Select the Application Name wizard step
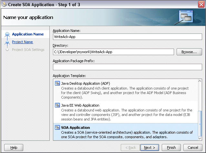Viewport: 206px width, 153px height. tap(28, 34)
